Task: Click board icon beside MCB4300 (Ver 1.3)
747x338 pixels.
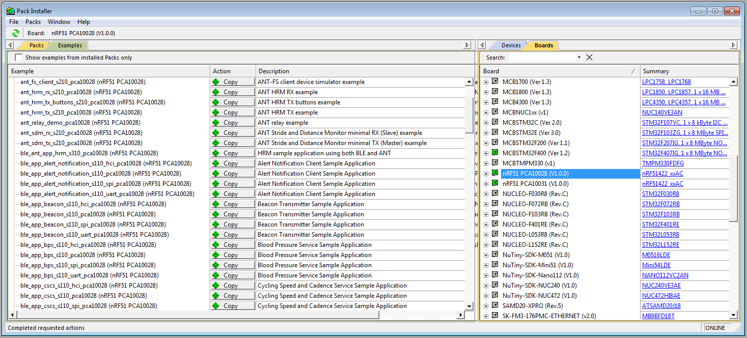Action: pos(495,102)
